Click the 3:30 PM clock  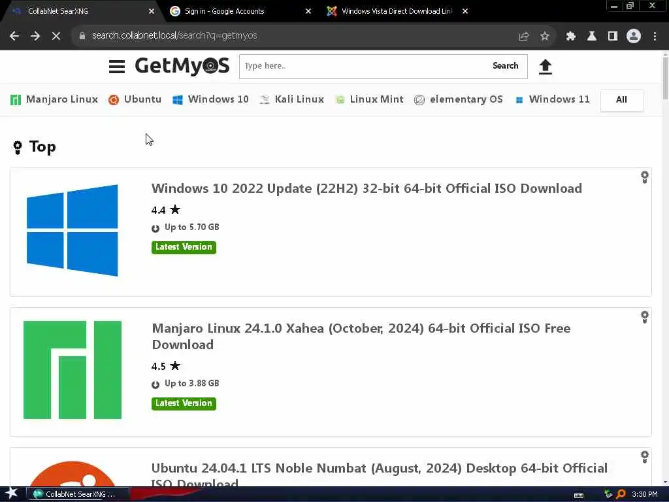tap(645, 494)
